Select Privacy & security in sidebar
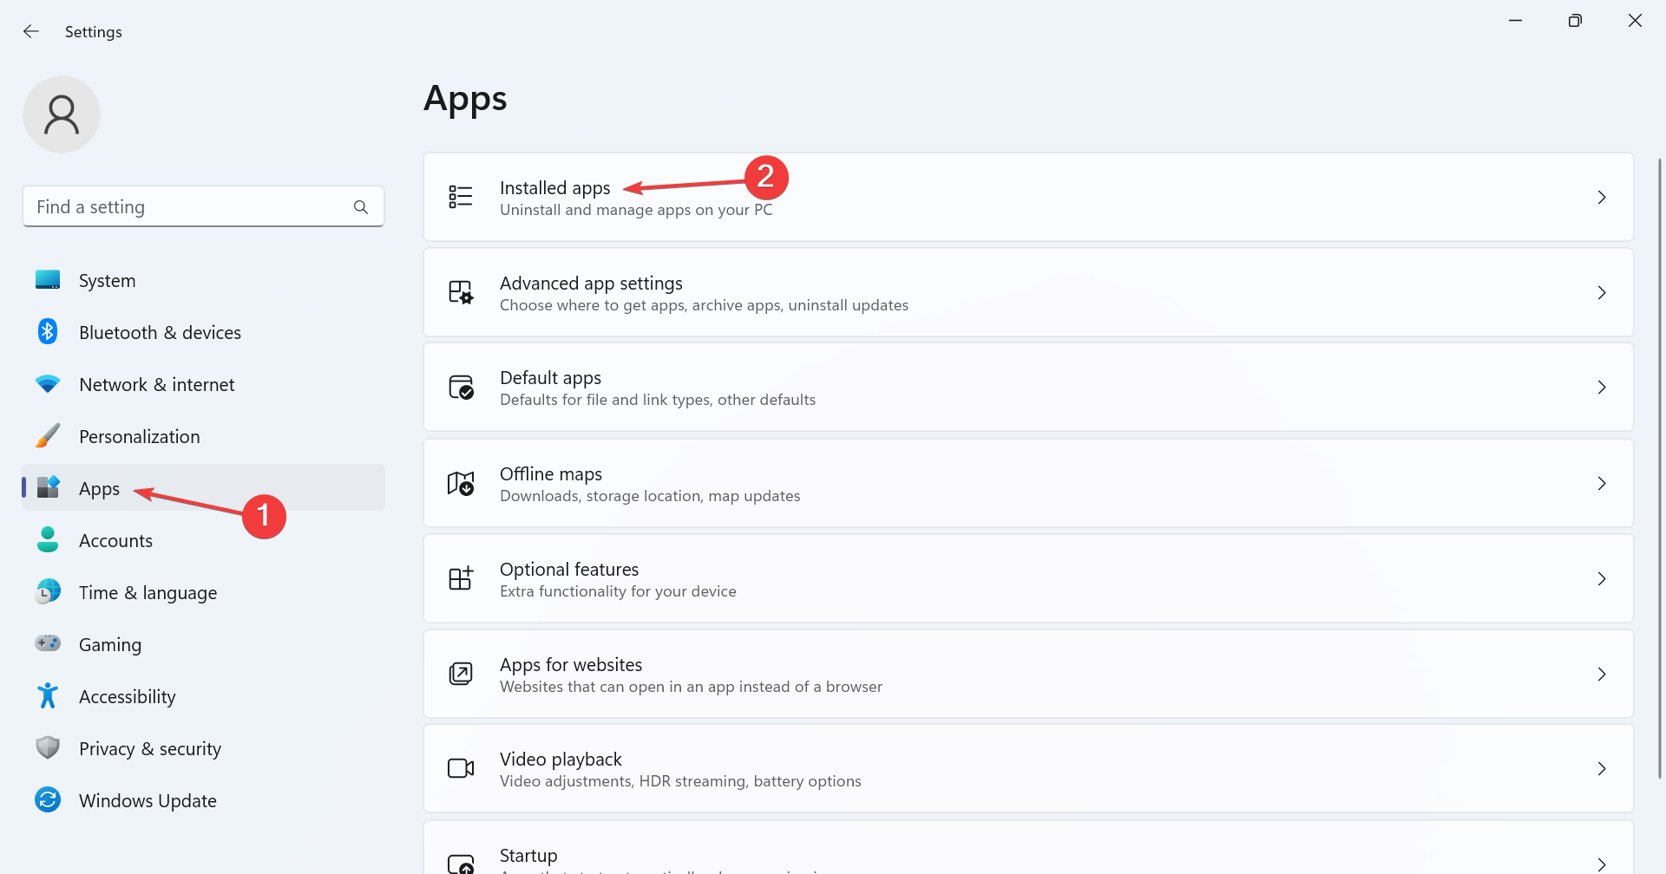The image size is (1666, 874). (149, 749)
